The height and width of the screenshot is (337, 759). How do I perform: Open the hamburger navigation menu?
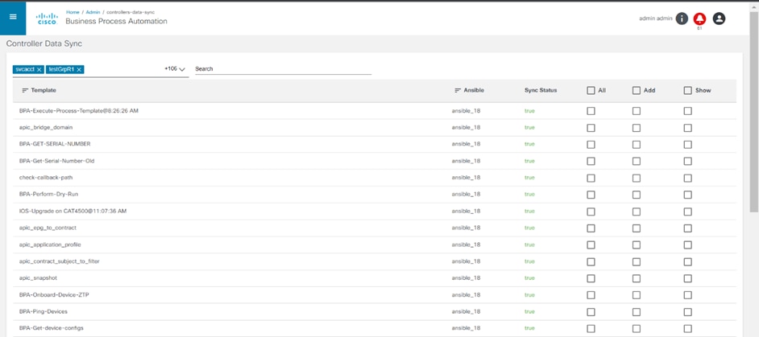pos(13,17)
